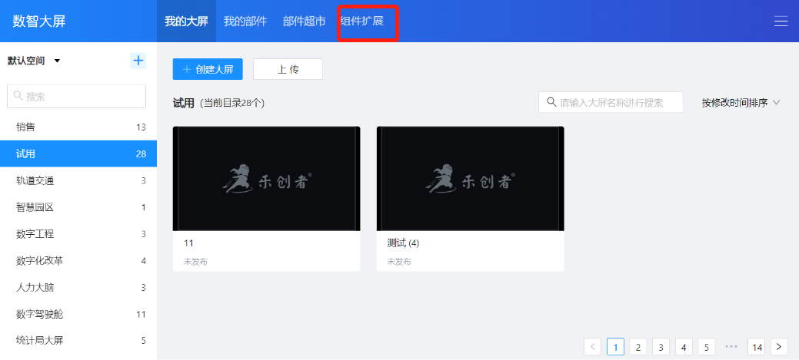Select the 试用 category
This screenshot has height=360, width=799.
click(78, 154)
